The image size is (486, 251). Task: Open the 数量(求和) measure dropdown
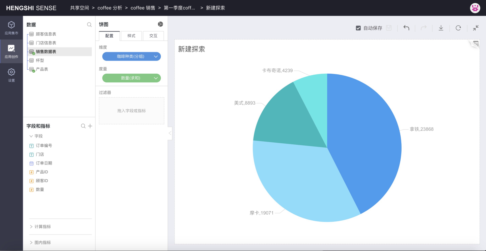156,78
